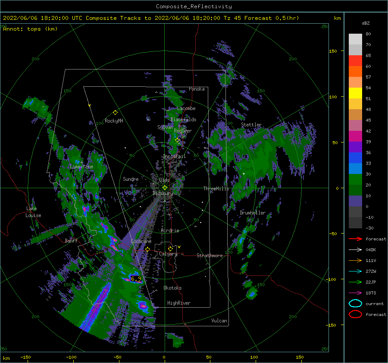388x363 pixels.
Task: Click the Vulcan town label
Action: tap(219, 321)
